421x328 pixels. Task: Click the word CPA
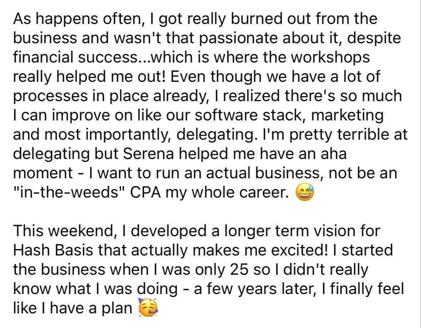pyautogui.click(x=145, y=192)
